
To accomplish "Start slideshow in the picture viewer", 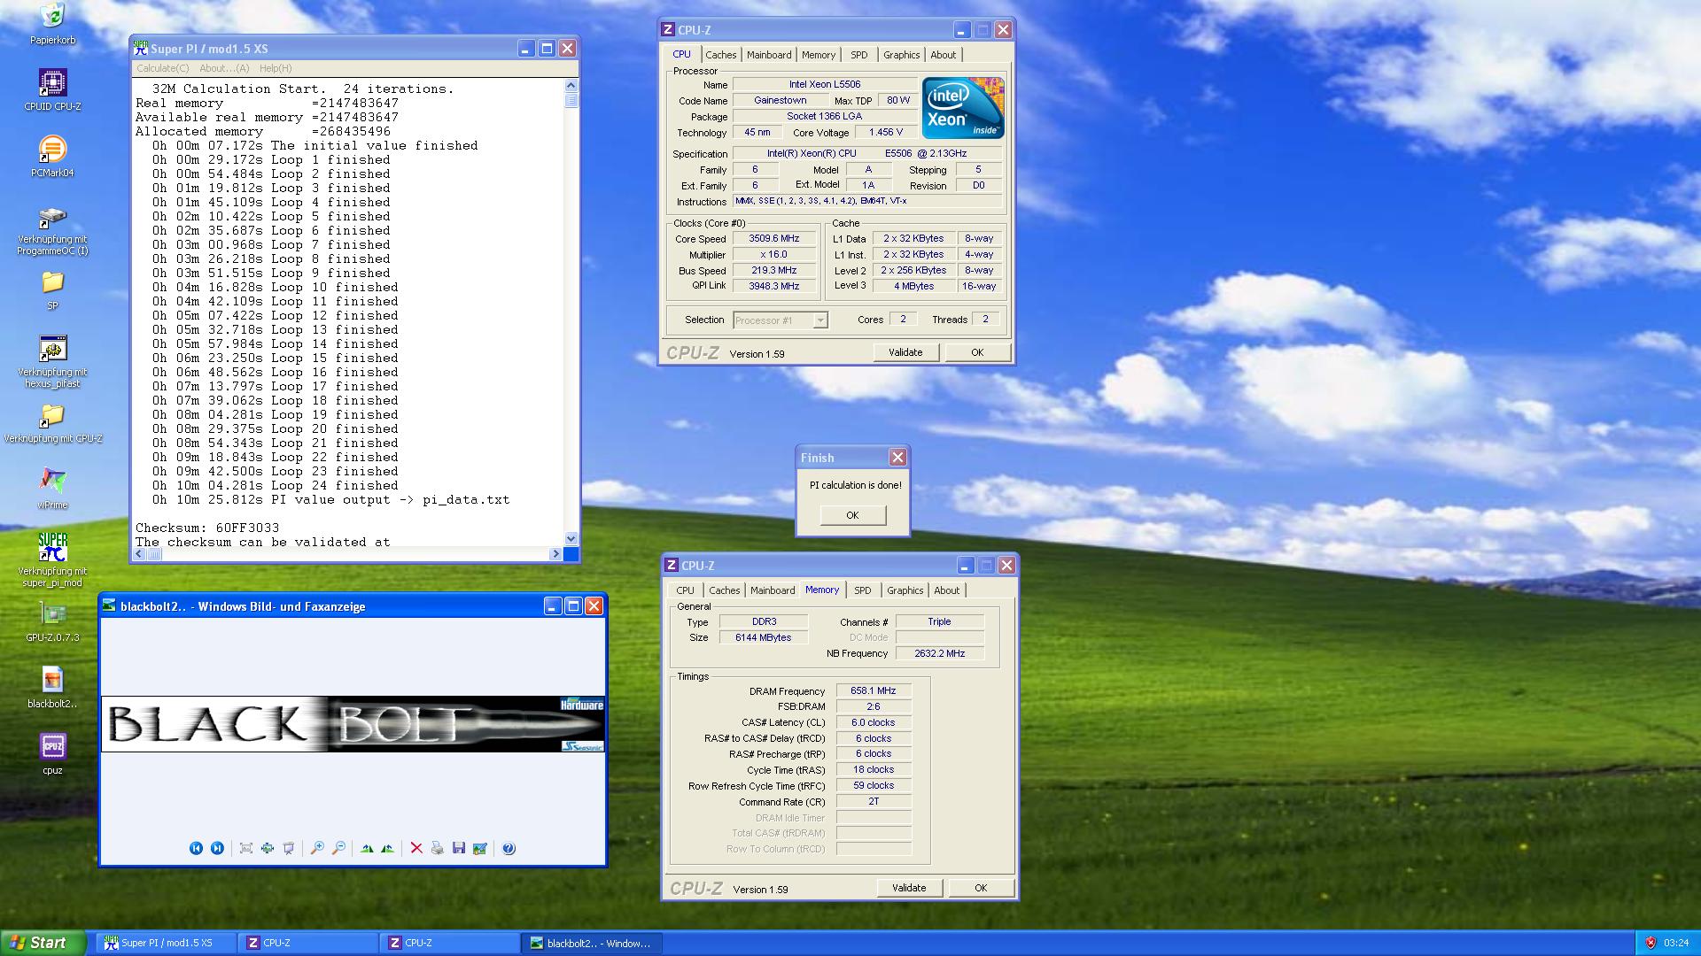I will [x=289, y=848].
